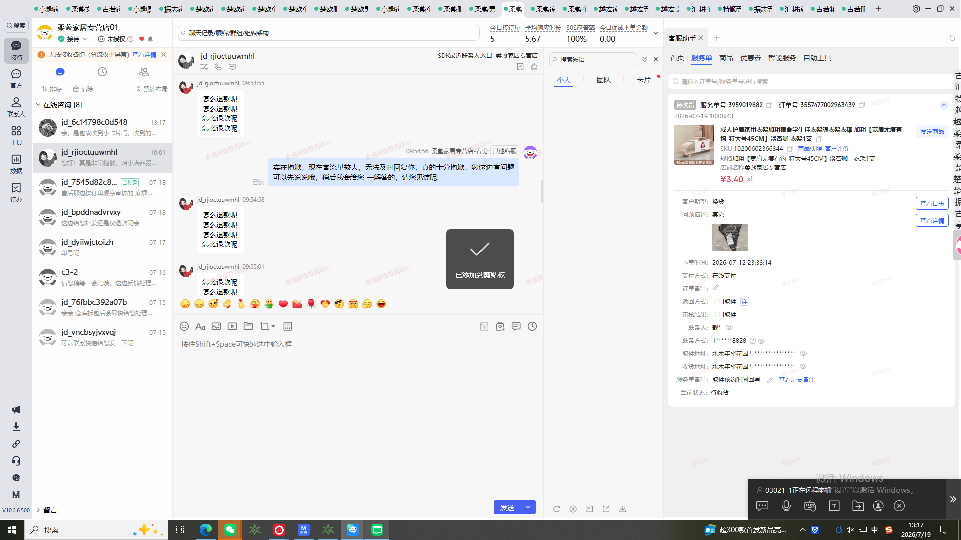Expand the 留言 messages section
Viewport: 961px width, 540px height.
point(38,510)
